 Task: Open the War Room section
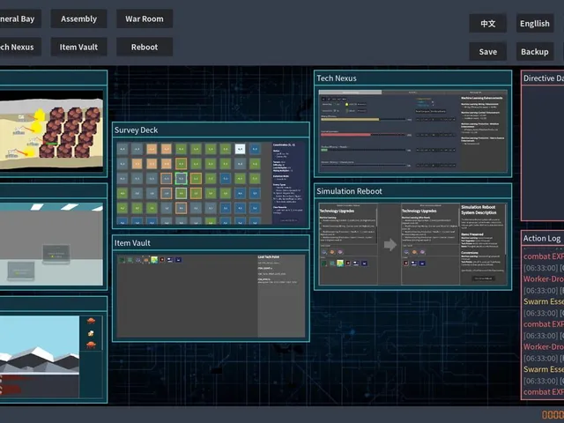point(145,19)
